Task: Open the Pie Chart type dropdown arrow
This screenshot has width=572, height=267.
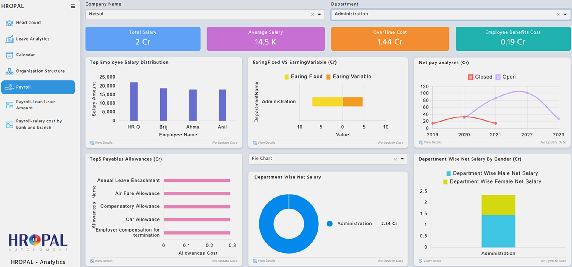Action: 402,159
